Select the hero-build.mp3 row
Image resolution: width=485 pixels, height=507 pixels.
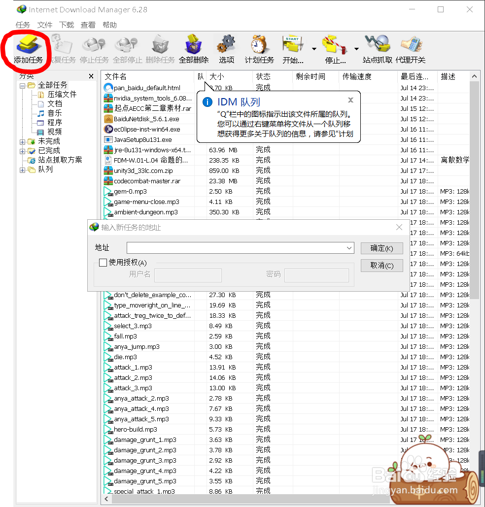point(286,430)
